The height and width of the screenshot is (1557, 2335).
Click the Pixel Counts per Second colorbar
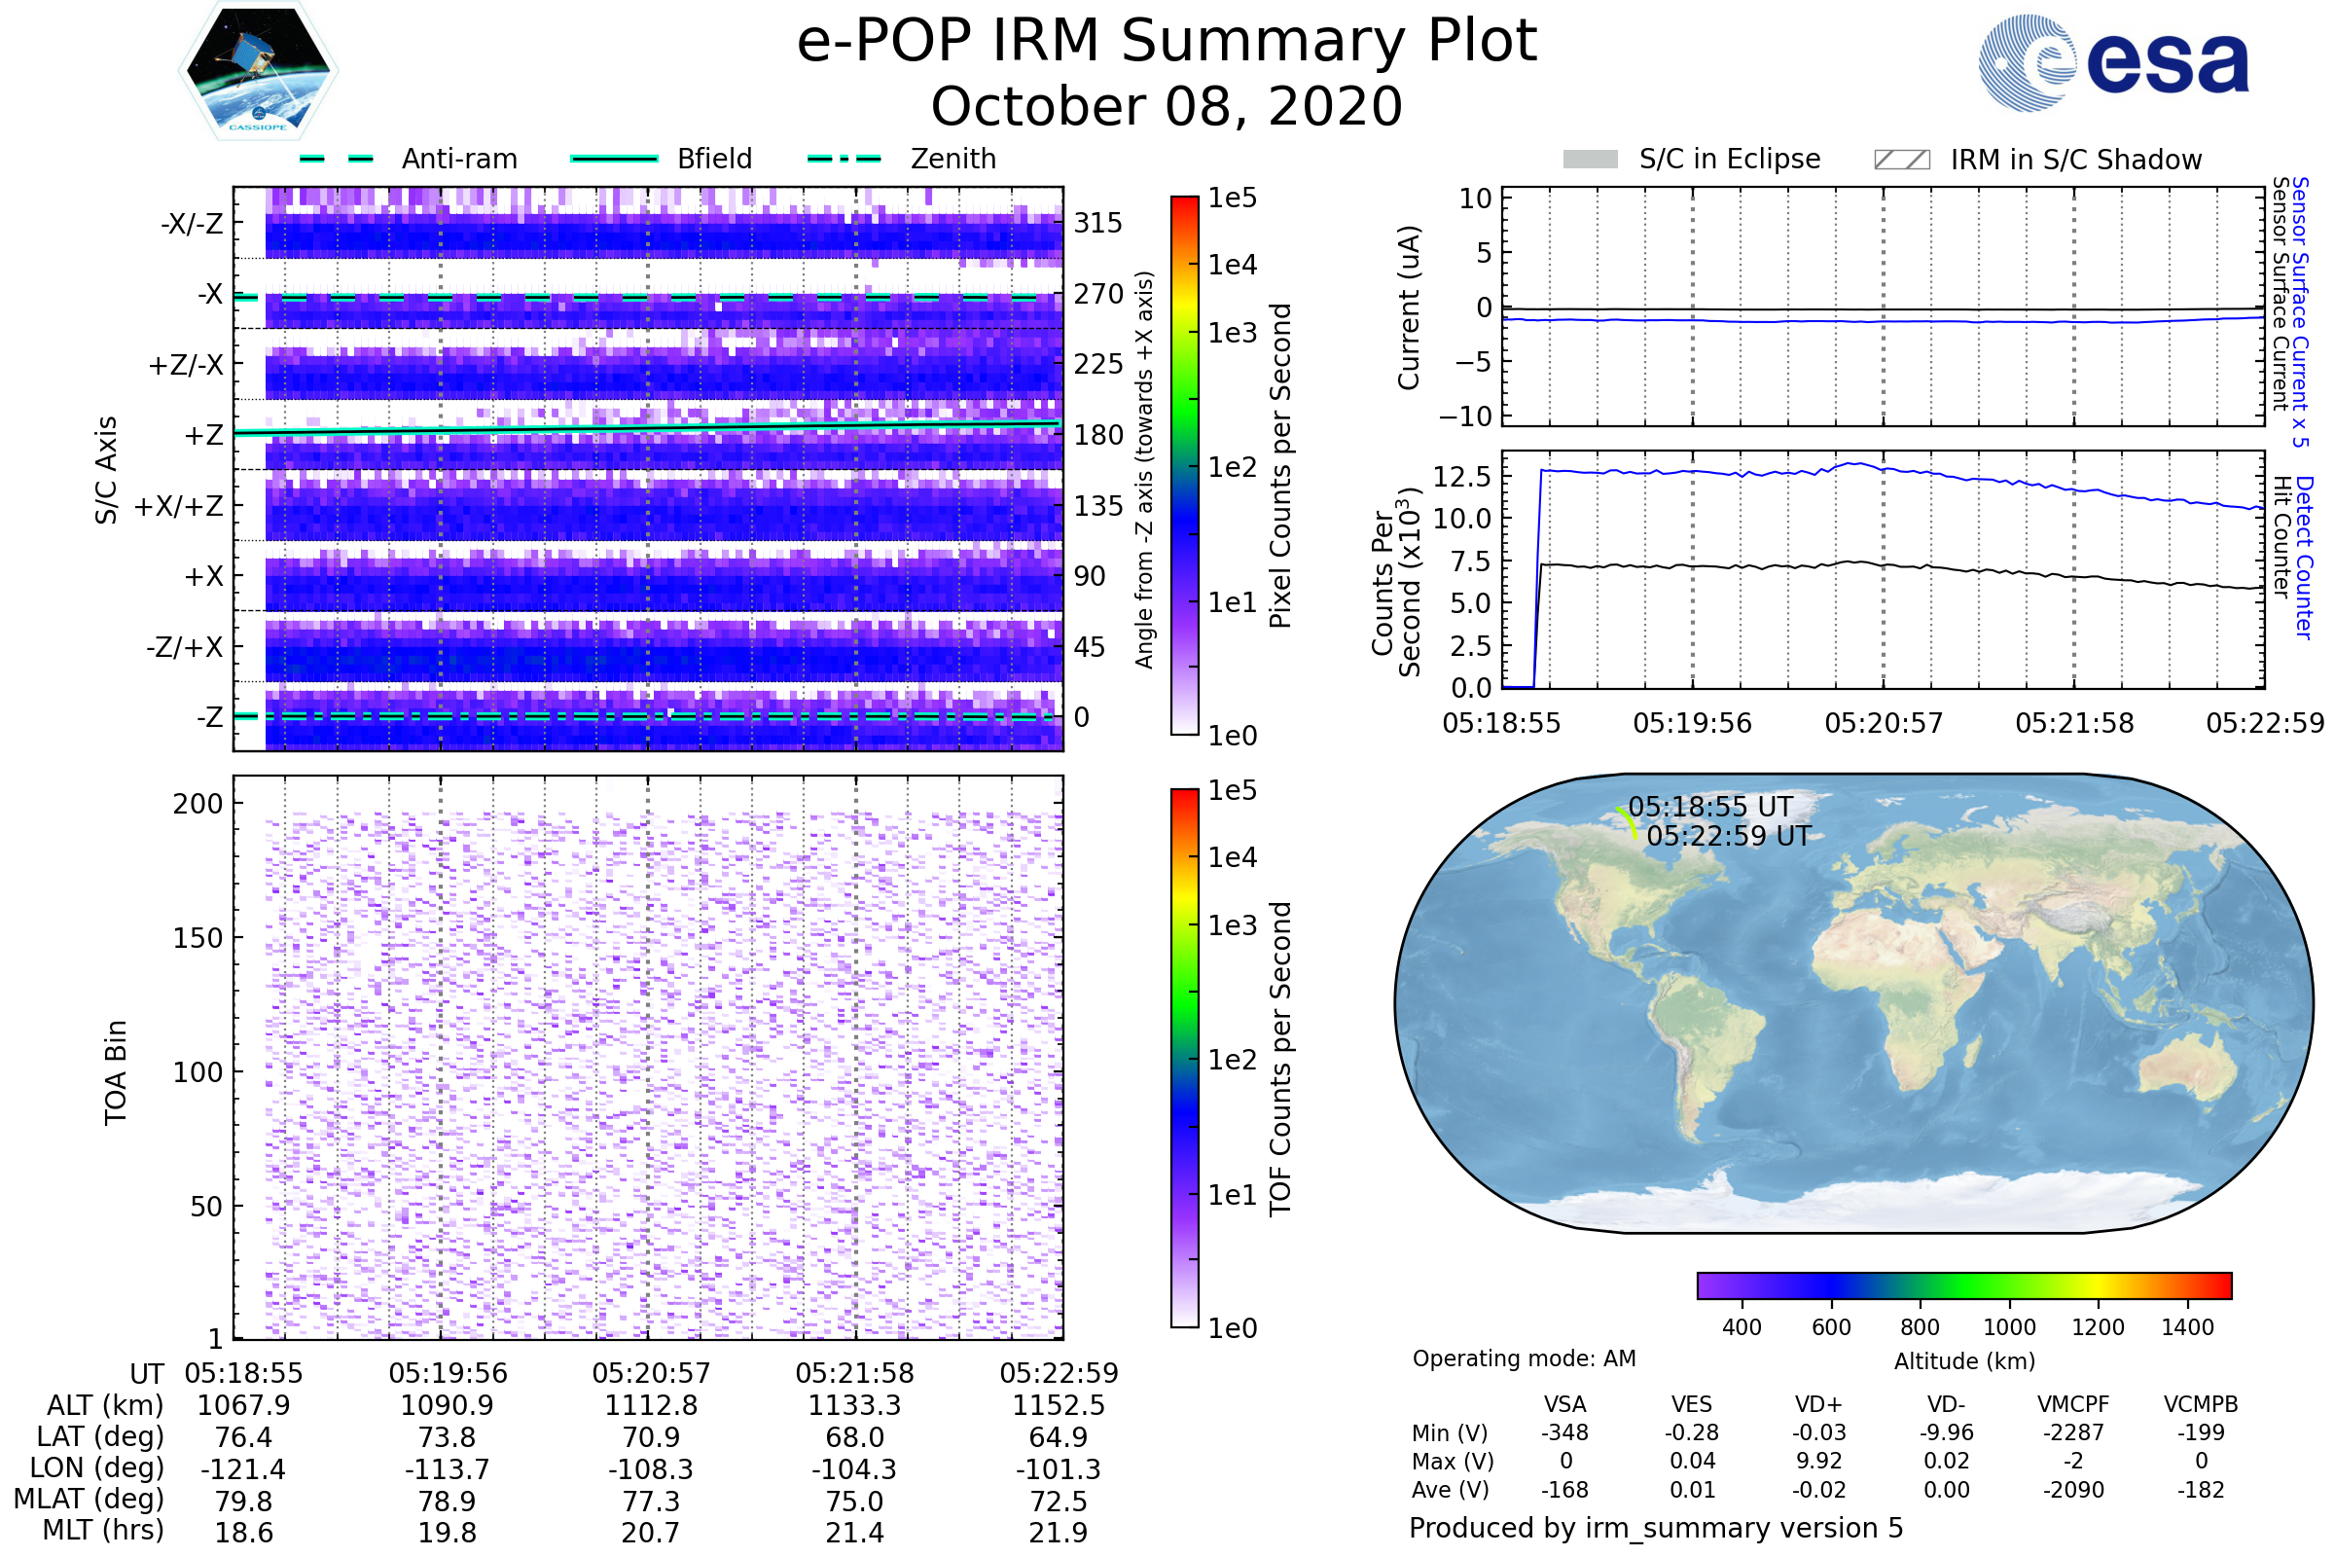(1184, 465)
